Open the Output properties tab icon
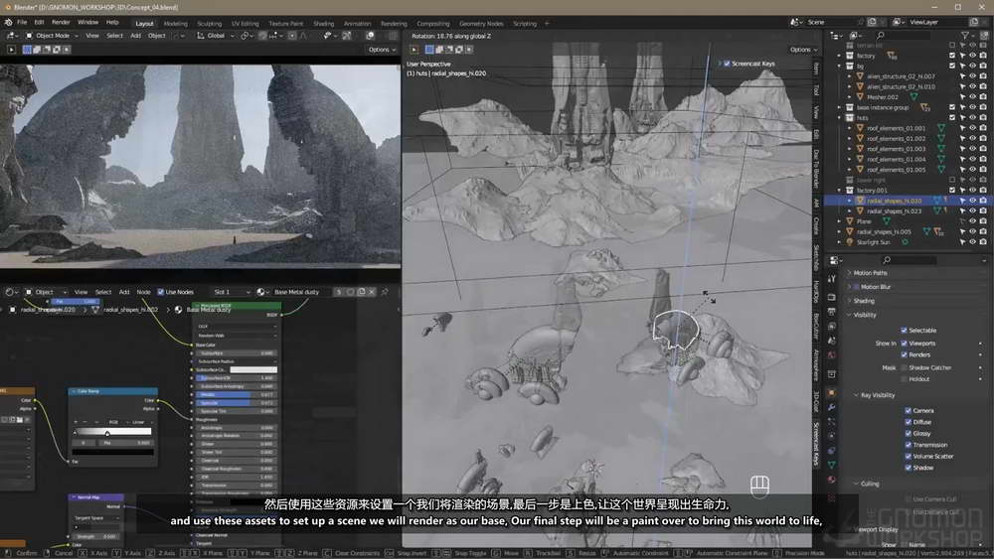The image size is (994, 559). [832, 312]
